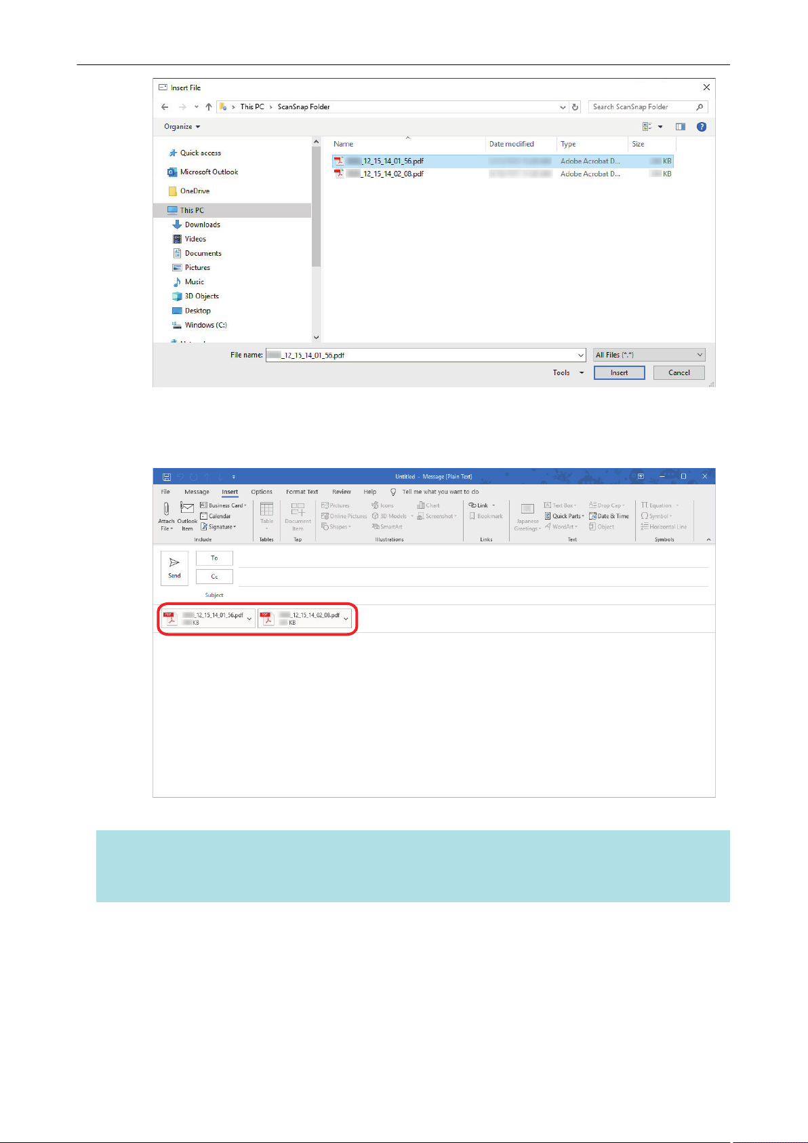Click the search magnifier in Insert File dialog
The width and height of the screenshot is (808, 1143).
(700, 107)
